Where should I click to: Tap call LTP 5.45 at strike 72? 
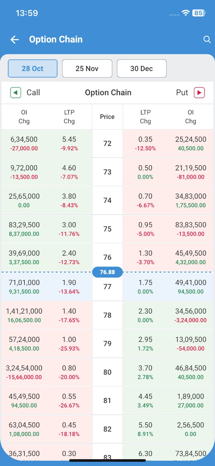coord(69,139)
